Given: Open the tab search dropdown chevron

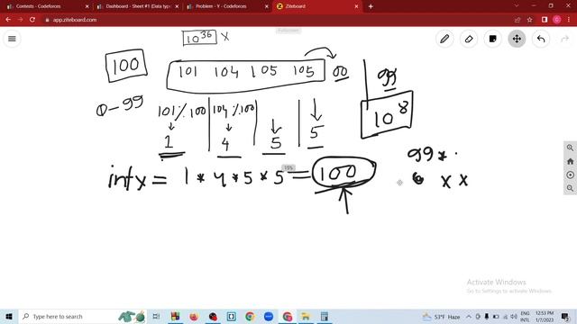Looking at the screenshot, I should coord(517,6).
